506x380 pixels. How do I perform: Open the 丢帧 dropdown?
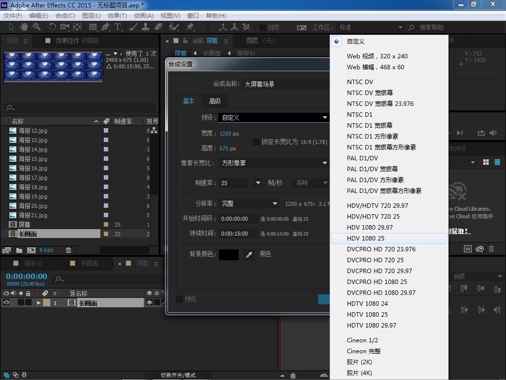coord(310,183)
